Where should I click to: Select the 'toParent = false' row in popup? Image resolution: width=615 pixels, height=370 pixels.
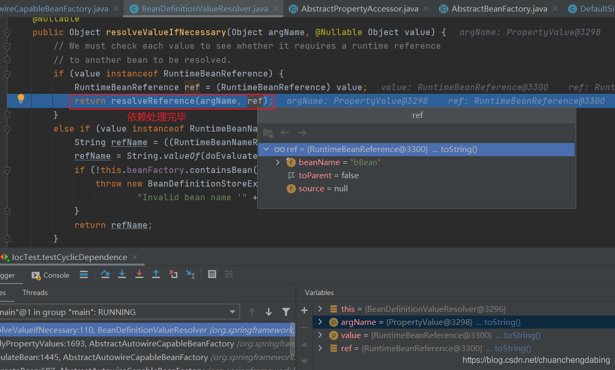[416, 176]
